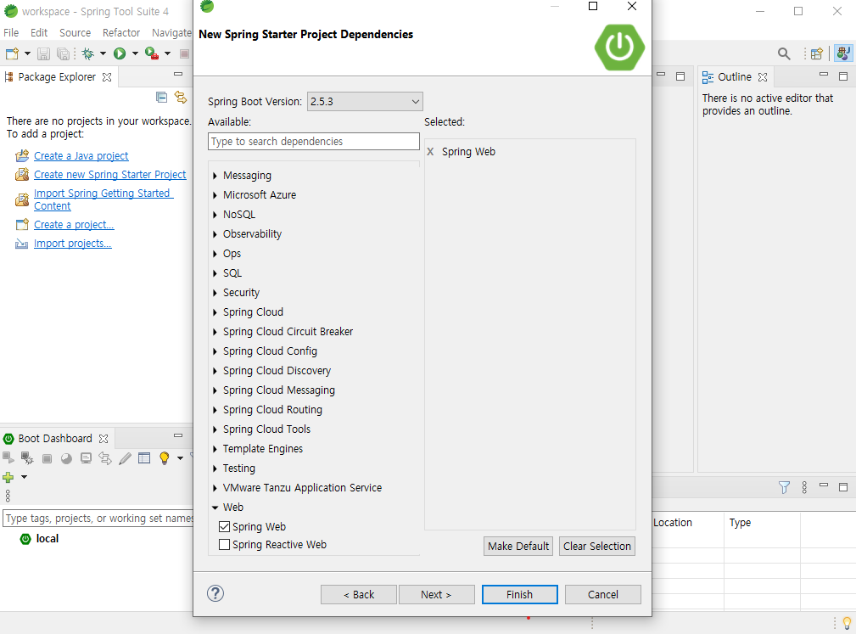The width and height of the screenshot is (856, 634).
Task: Click the < Back button
Action: [359, 595]
